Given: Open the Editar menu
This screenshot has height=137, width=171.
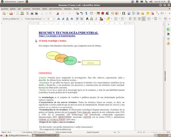Looking at the screenshot, I should [13, 9].
